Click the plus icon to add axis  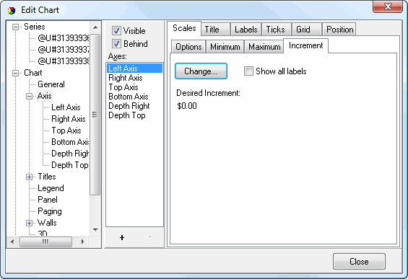pos(122,237)
